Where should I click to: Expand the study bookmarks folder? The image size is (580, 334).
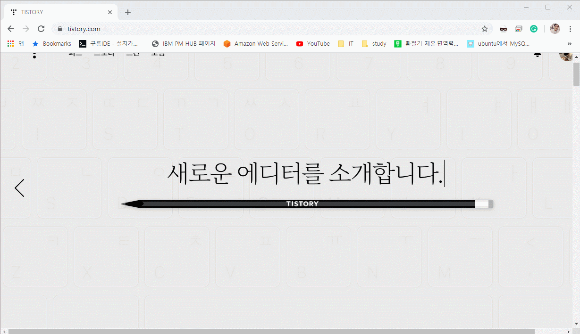click(374, 43)
